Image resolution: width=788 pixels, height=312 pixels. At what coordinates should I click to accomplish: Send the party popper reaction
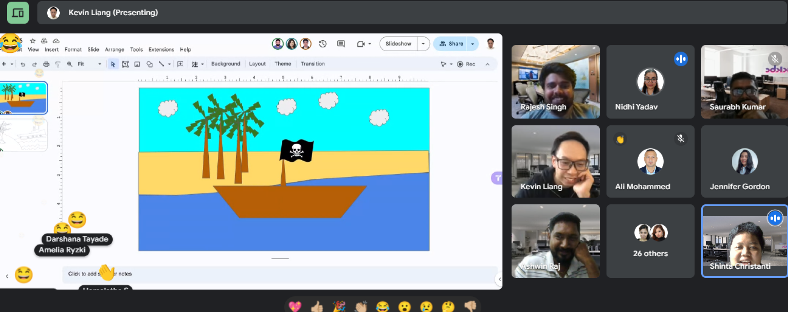[x=339, y=306]
